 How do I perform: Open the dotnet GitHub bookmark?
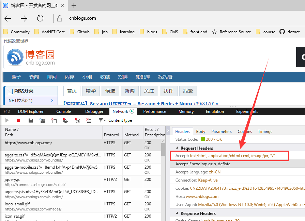[289, 32]
